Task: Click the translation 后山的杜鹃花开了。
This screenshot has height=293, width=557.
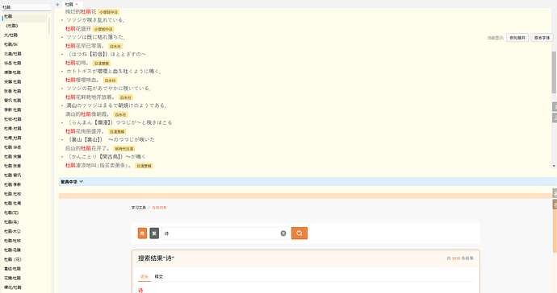Action: (x=88, y=148)
